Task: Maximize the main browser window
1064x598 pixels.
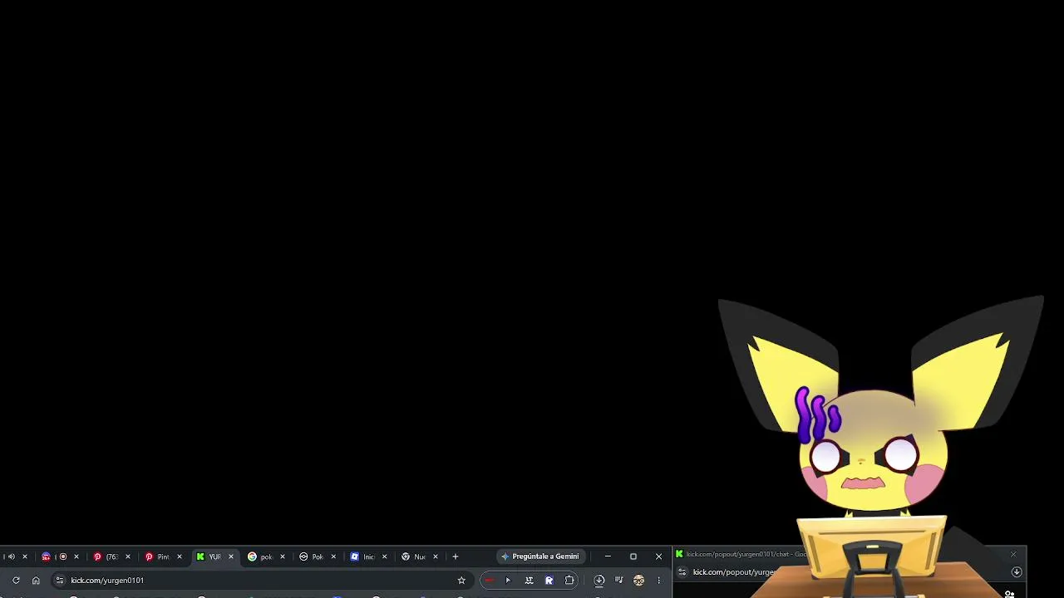Action: point(633,556)
